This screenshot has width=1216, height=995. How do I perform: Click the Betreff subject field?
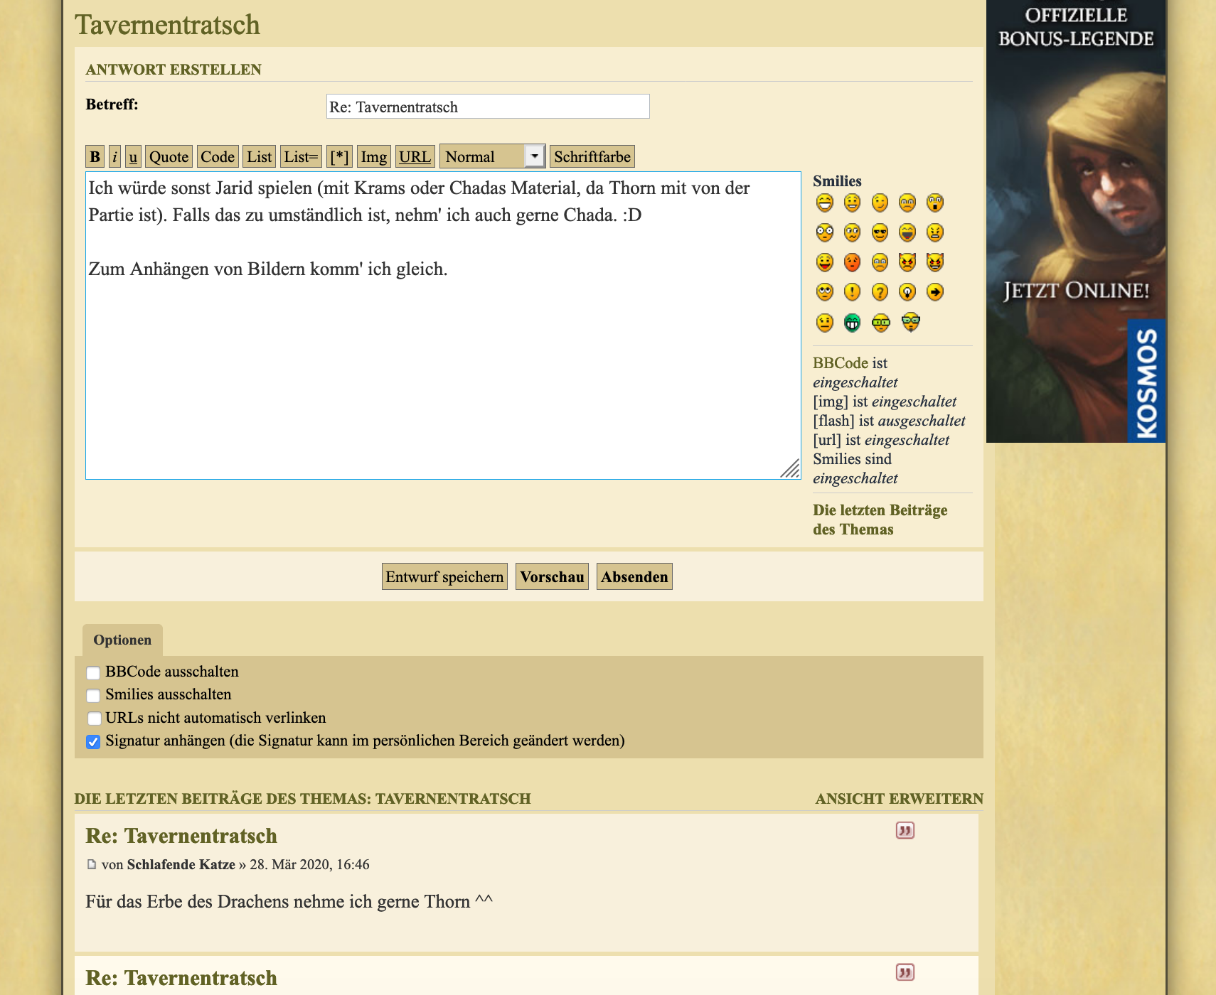[488, 107]
